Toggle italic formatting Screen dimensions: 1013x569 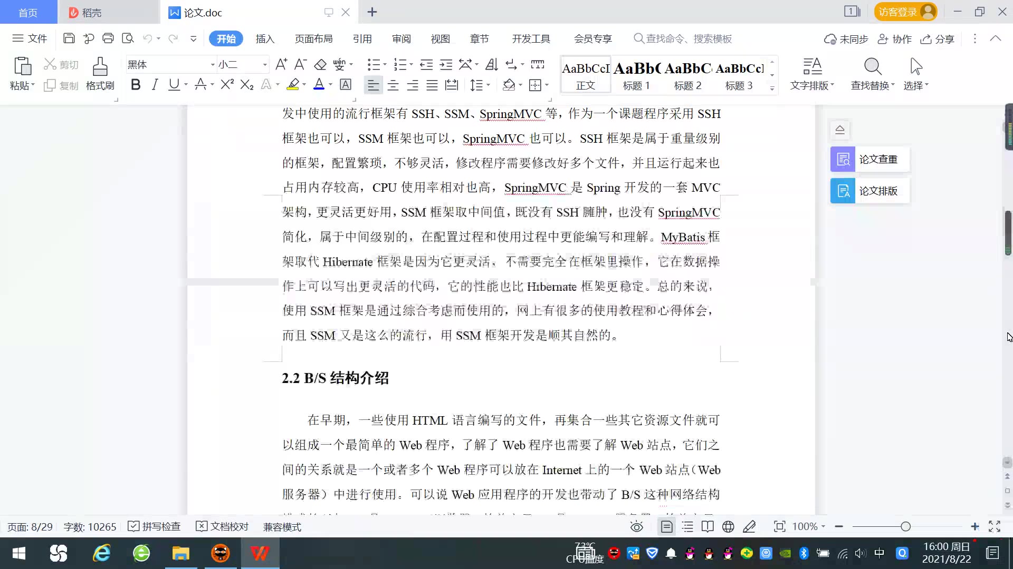pos(155,84)
